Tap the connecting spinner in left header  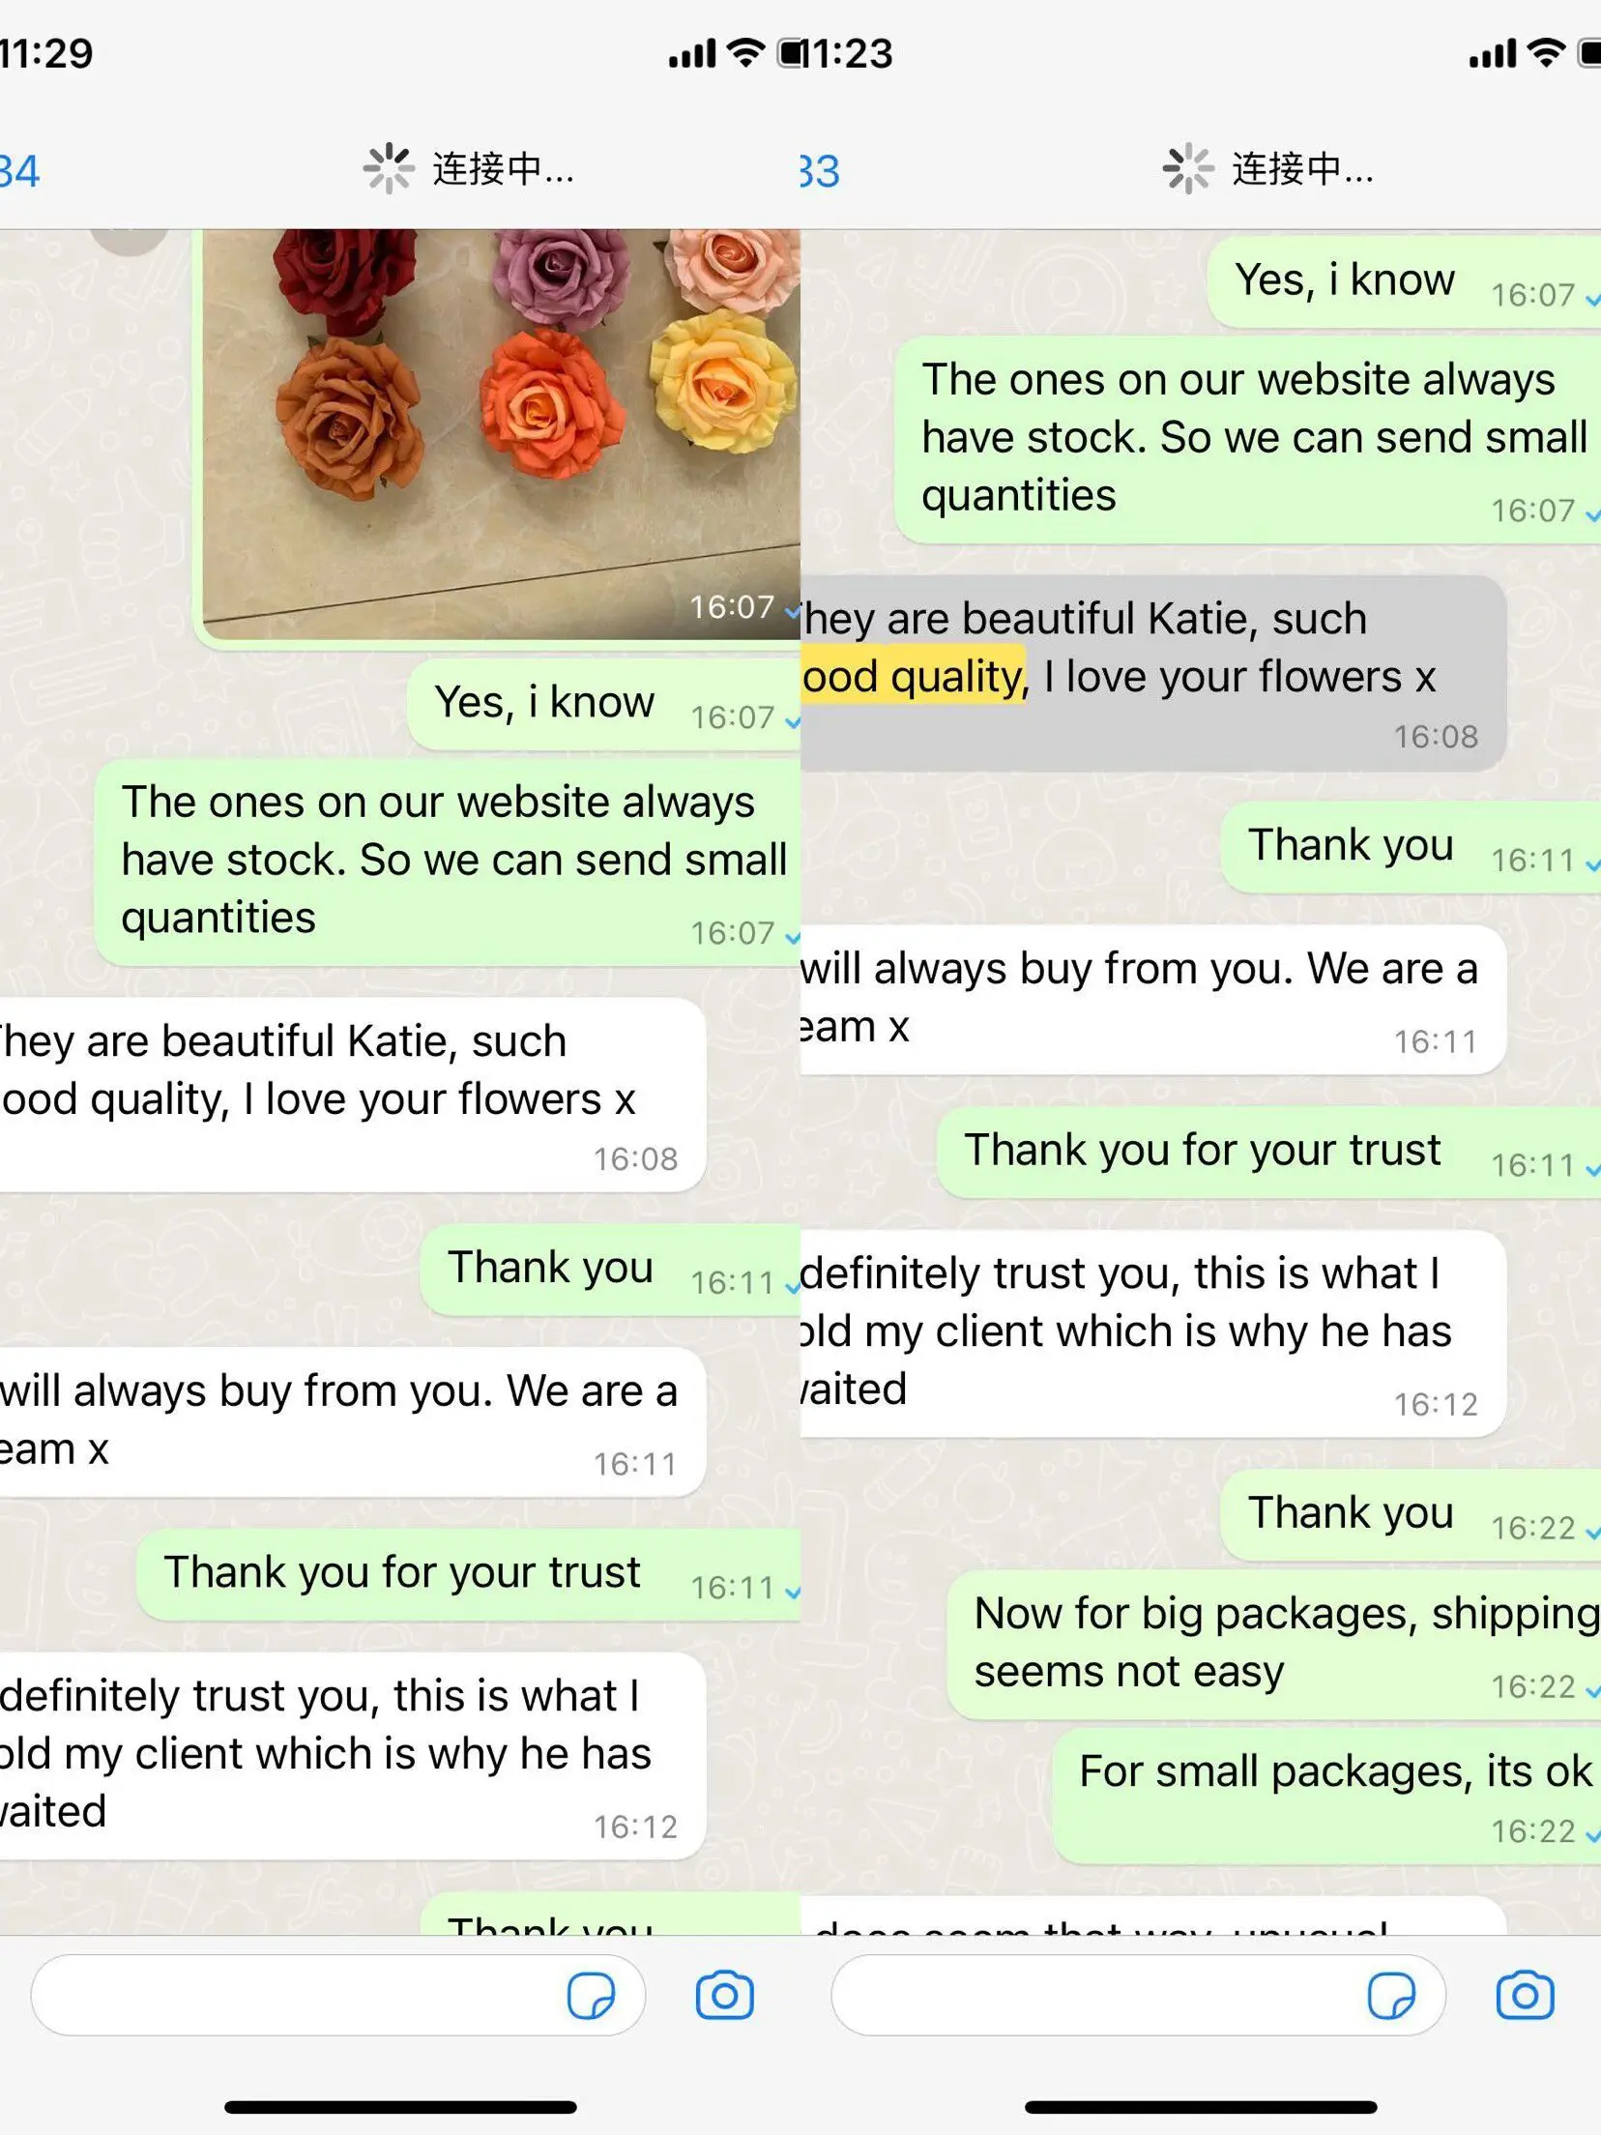(388, 169)
